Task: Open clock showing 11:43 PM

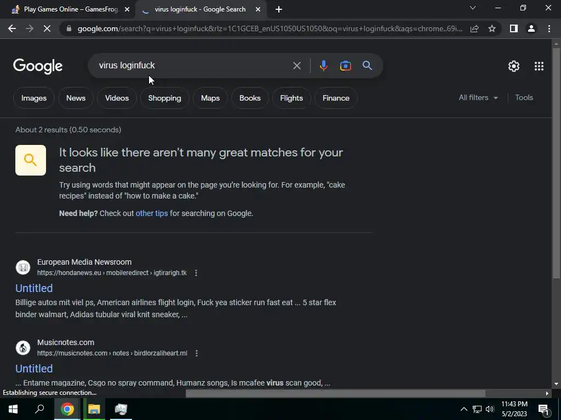Action: tap(514, 409)
